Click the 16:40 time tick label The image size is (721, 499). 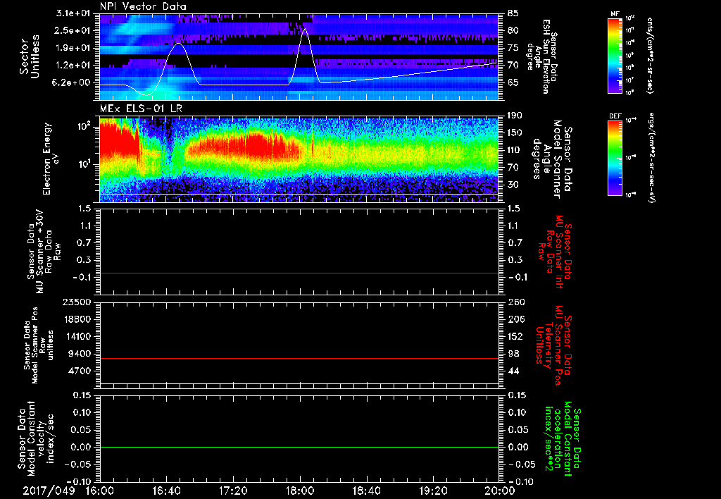tap(166, 491)
